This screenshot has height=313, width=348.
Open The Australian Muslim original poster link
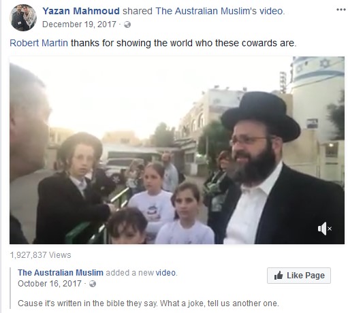tap(61, 272)
